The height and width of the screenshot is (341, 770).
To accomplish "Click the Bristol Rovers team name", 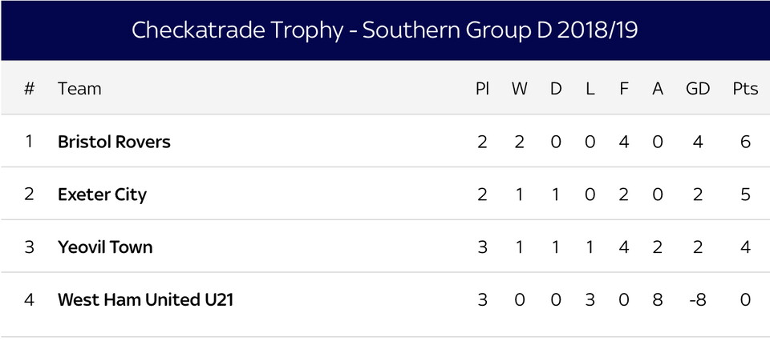I will point(114,142).
